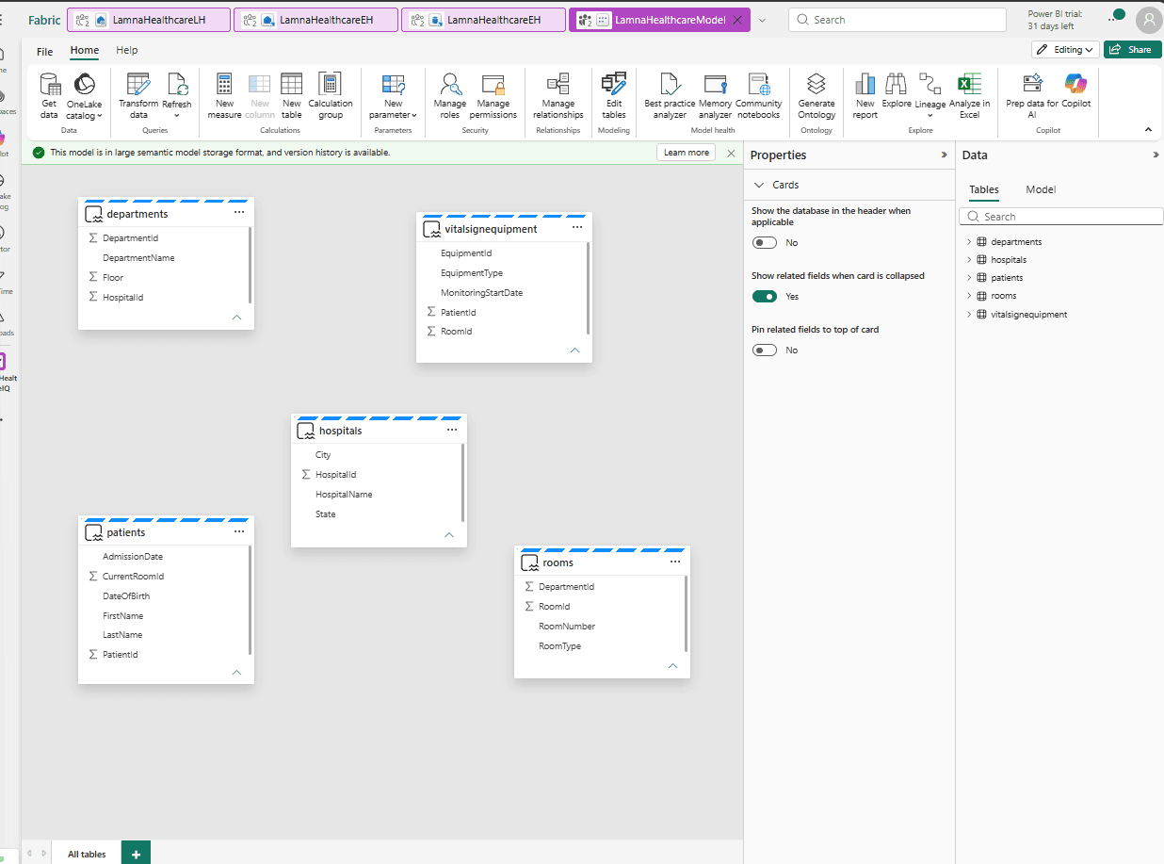This screenshot has width=1164, height=864.
Task: Select the RoomType field in rooms
Action: tap(559, 646)
